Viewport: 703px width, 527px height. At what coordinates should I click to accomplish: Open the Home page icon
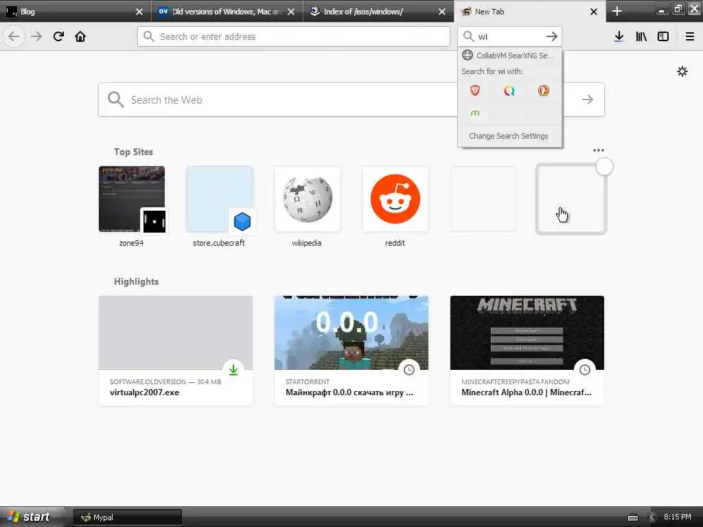(80, 36)
